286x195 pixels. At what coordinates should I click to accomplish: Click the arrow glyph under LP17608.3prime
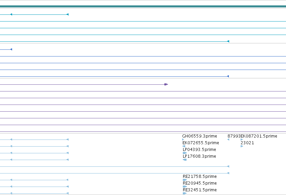tap(185, 160)
